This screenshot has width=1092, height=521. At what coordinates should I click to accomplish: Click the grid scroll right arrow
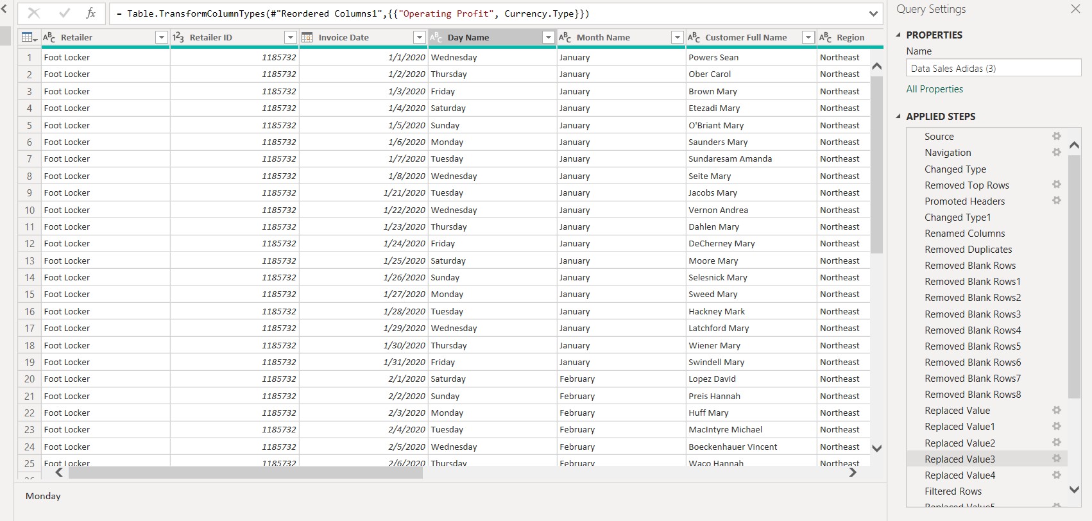point(853,473)
